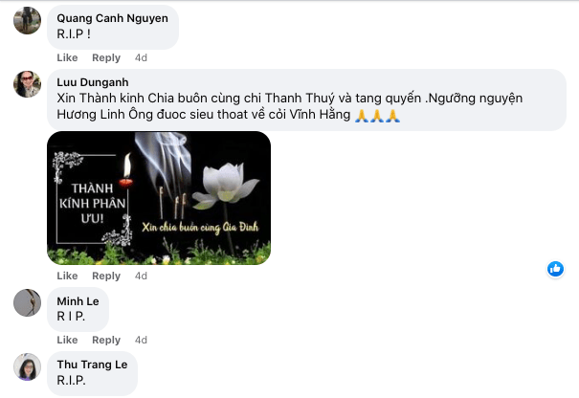Open the 4d timestamp under Minh Le
The height and width of the screenshot is (398, 579).
pos(141,340)
